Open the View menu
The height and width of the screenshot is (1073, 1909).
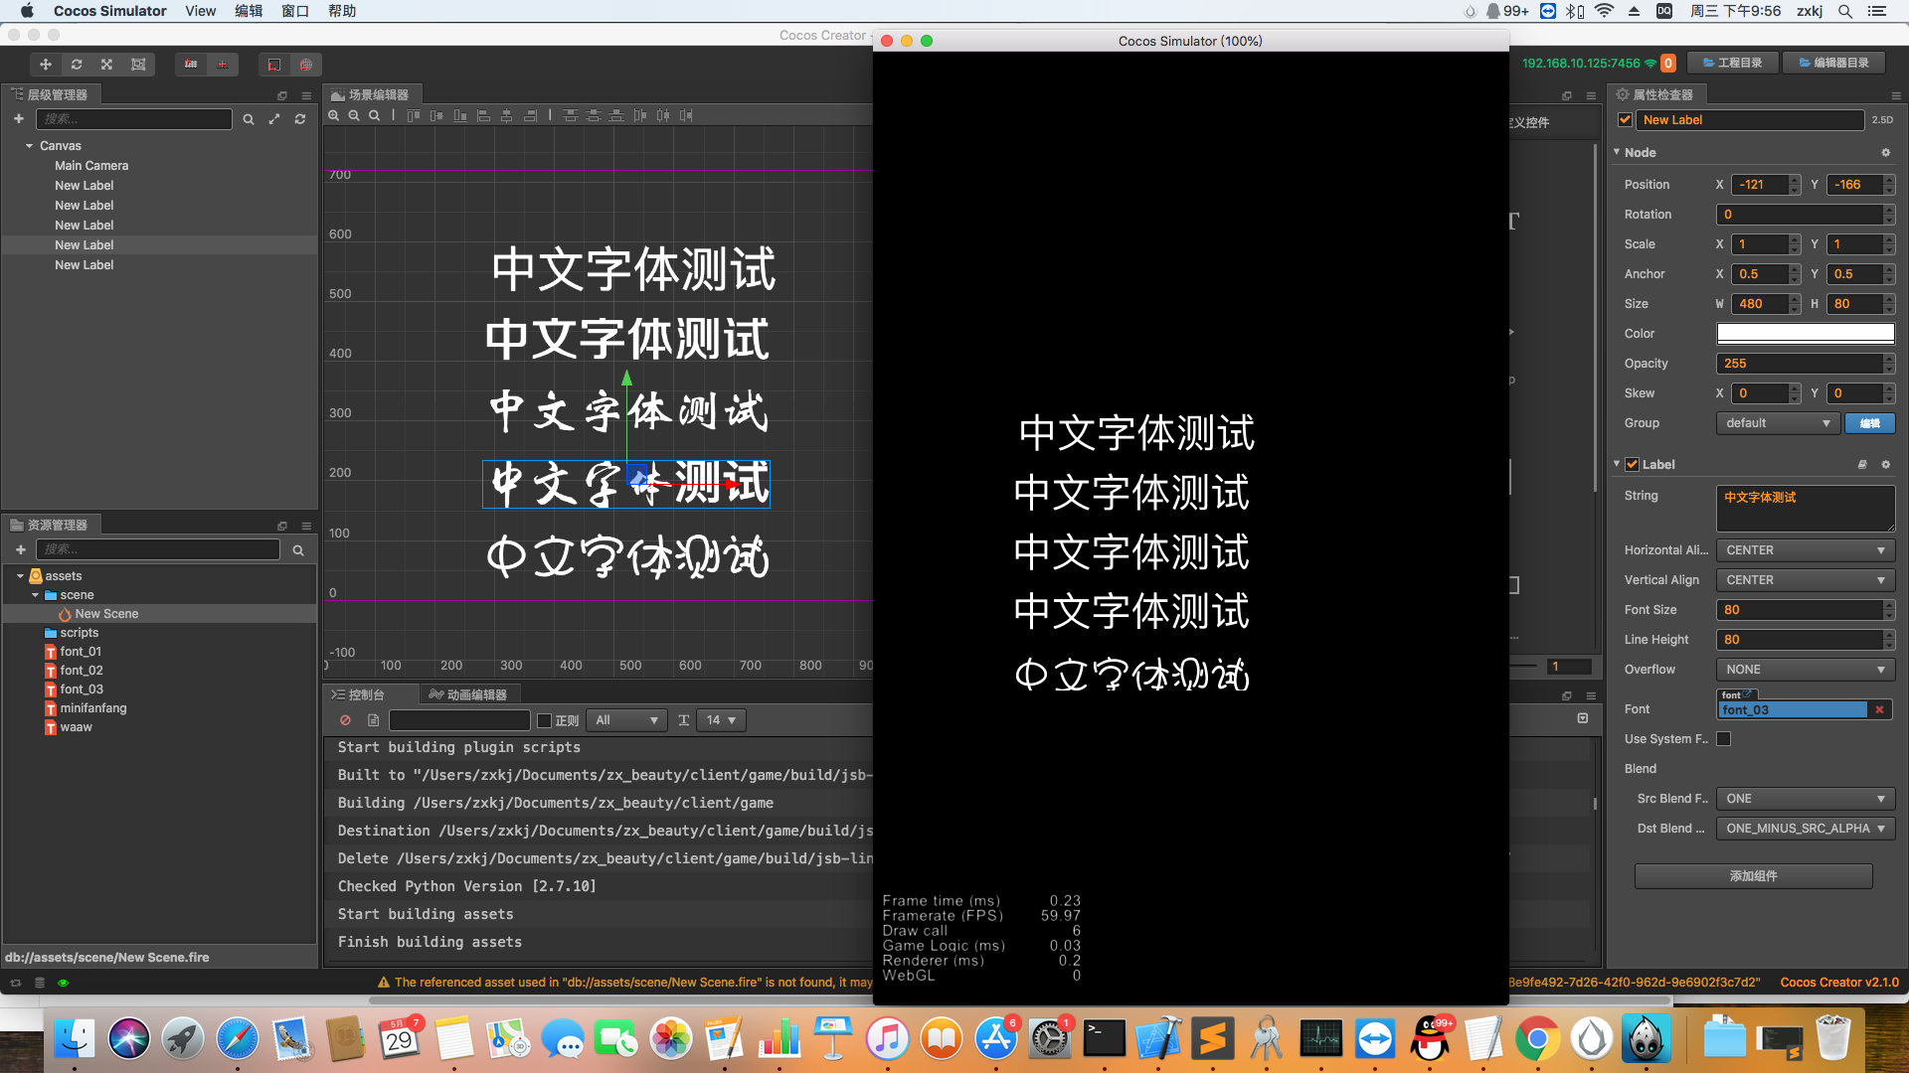tap(200, 11)
